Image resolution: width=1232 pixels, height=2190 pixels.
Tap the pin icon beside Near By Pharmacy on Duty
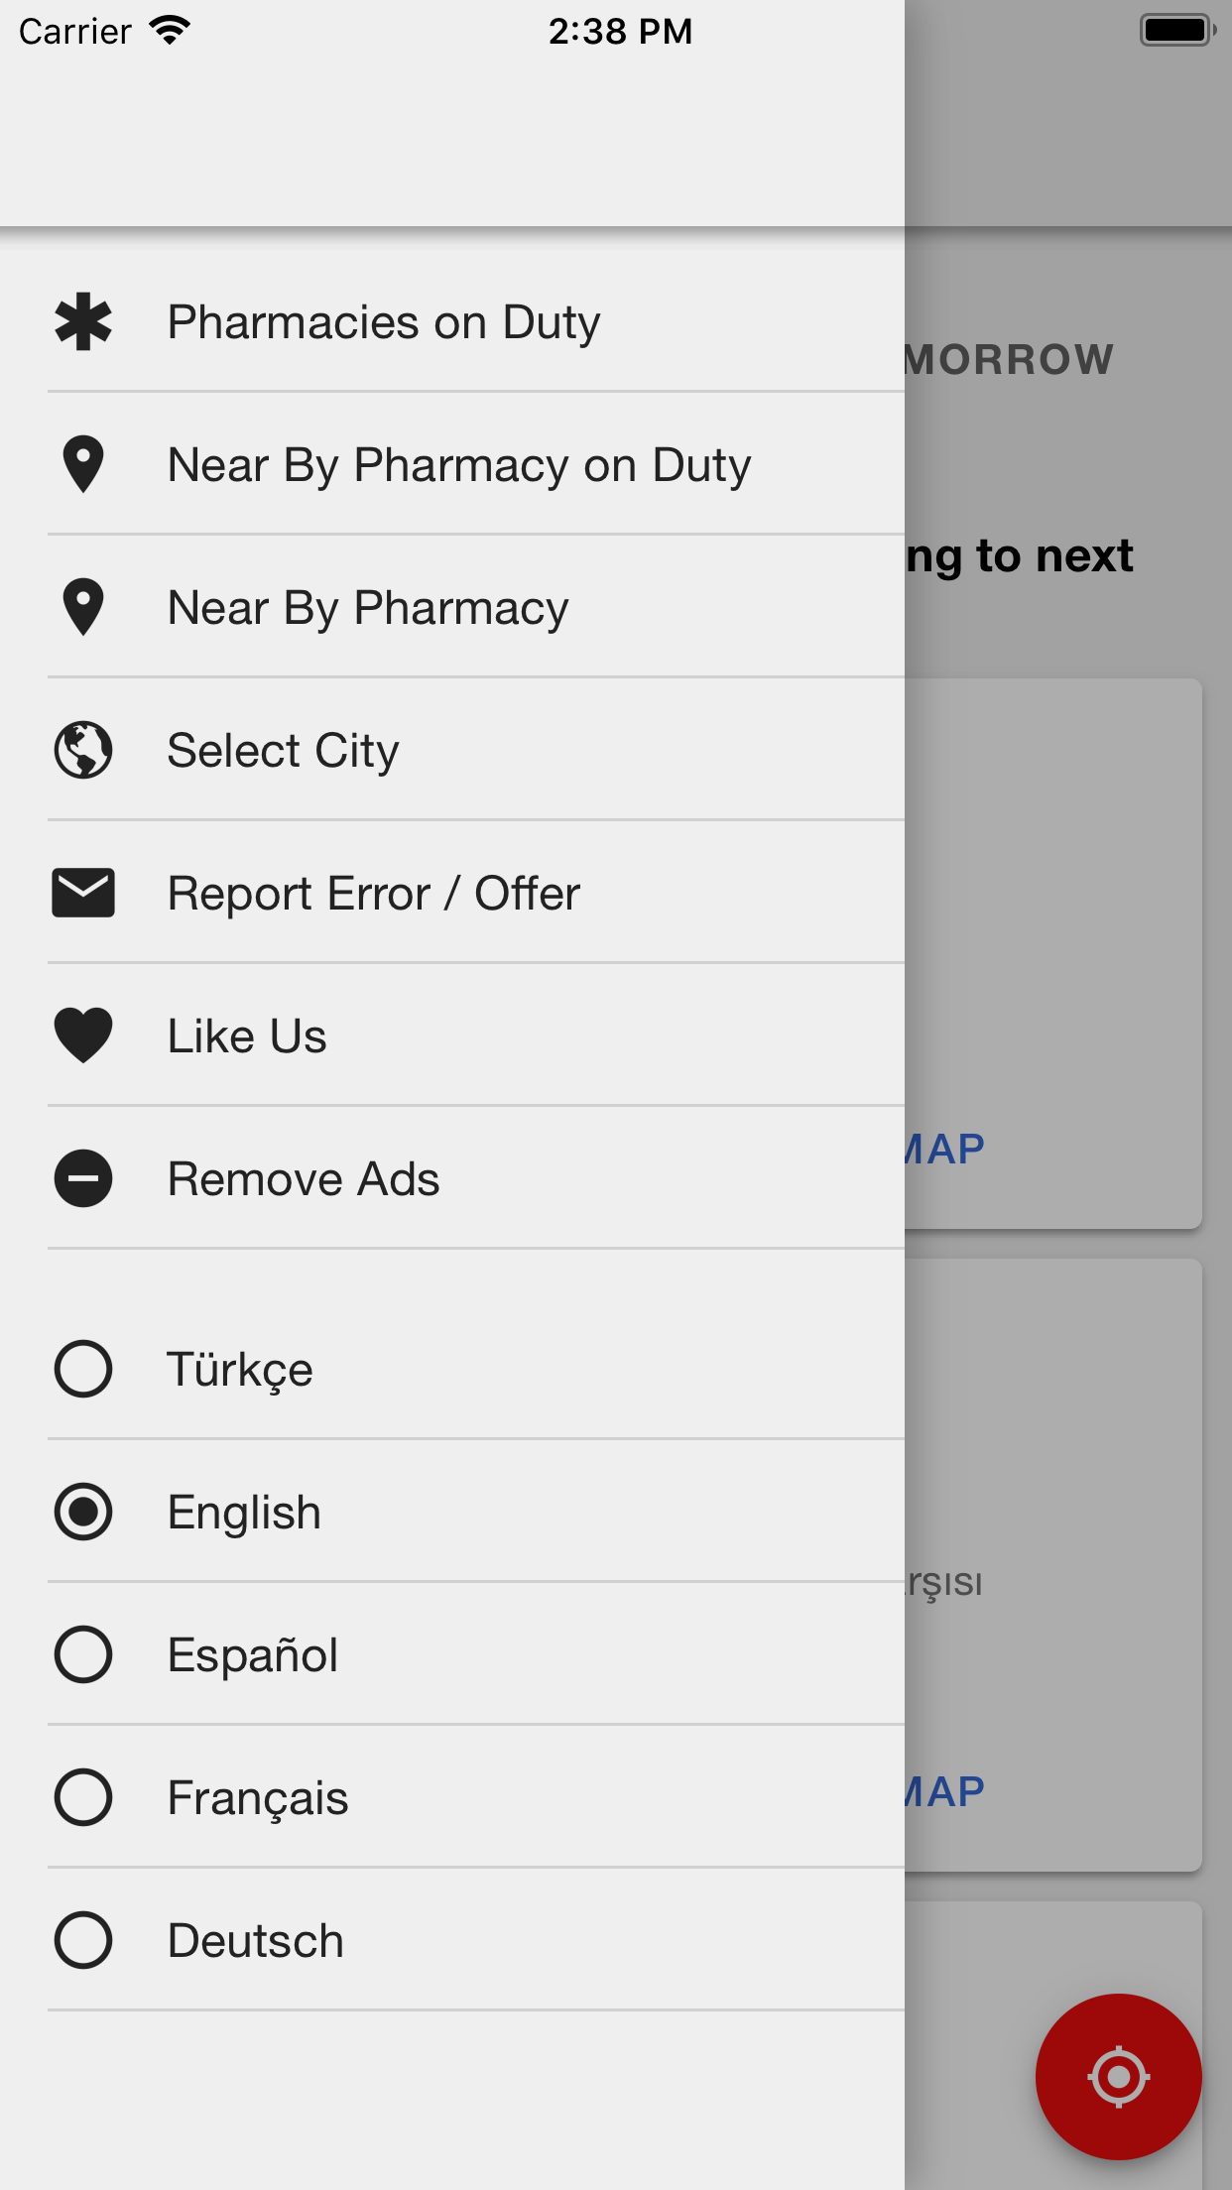(83, 464)
